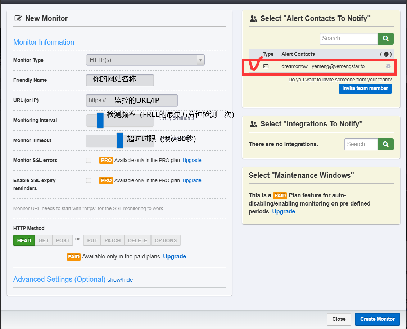The width and height of the screenshot is (407, 329).
Task: Open the gear settings for dreamorrow contact
Action: 388,66
